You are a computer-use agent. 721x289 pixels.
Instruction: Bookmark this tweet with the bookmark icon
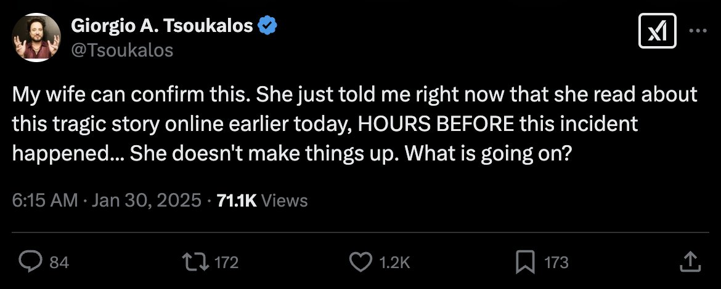point(525,262)
